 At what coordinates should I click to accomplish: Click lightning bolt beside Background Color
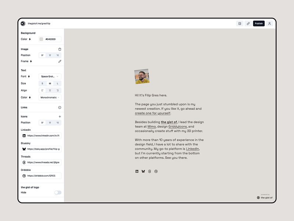pos(30,39)
